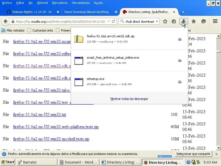Click Seleccionar que compartir button

pos(193,154)
